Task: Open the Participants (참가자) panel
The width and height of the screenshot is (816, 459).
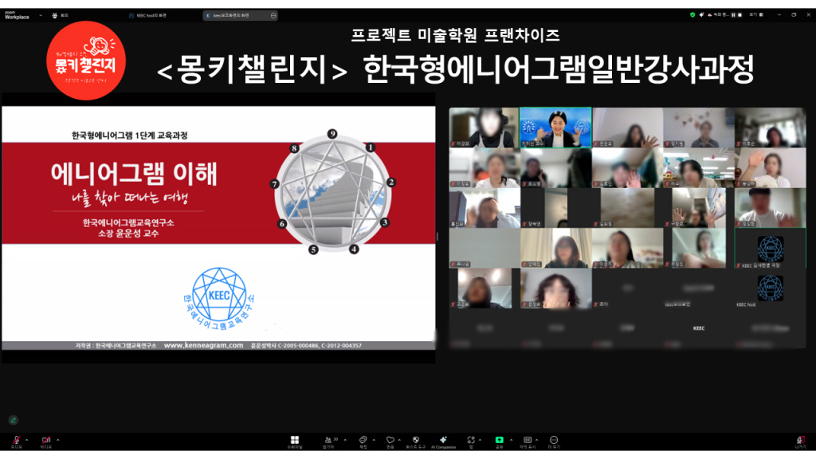Action: pos(328,441)
